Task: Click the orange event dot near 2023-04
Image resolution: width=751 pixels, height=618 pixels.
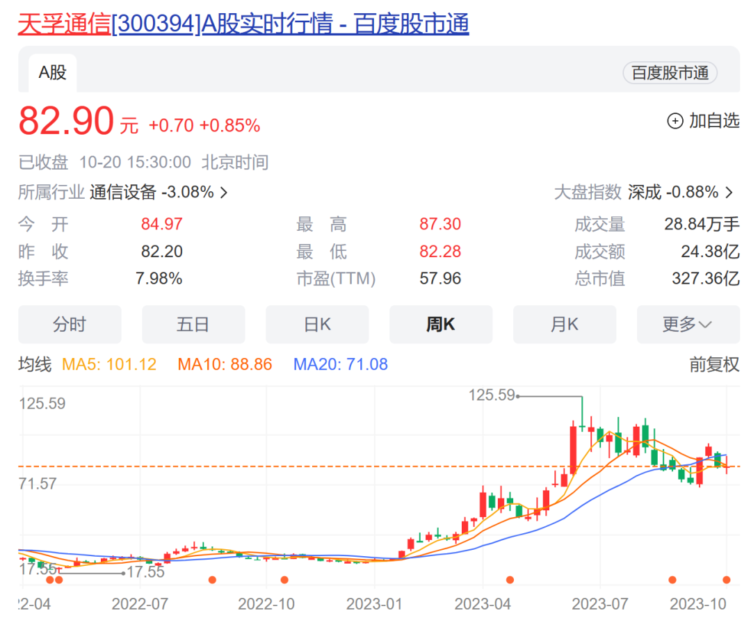Action: pos(510,580)
